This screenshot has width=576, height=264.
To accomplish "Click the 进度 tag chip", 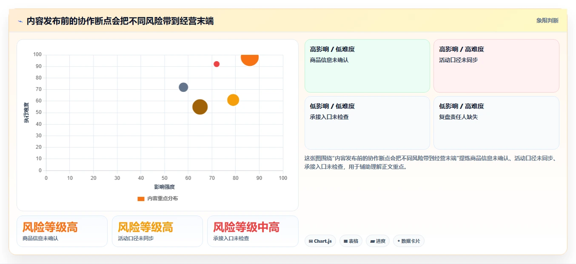I will click(x=378, y=241).
